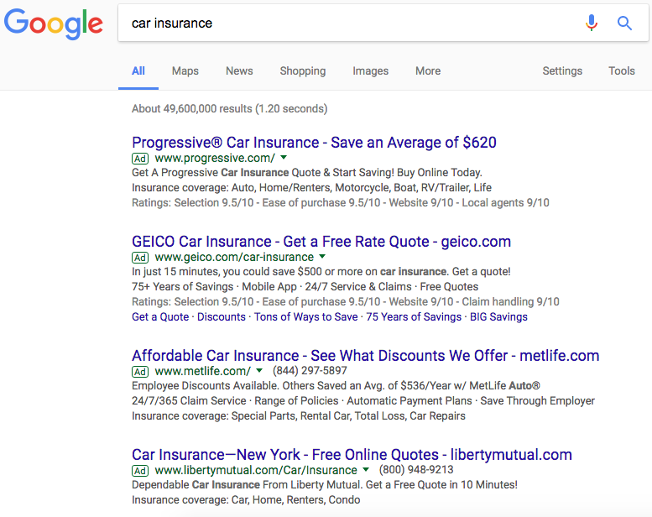652x517 pixels.
Task: Switch to the Images tab
Action: pos(371,71)
